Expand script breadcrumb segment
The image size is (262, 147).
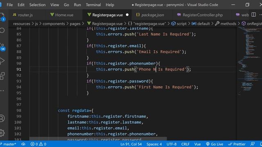tap(179, 24)
